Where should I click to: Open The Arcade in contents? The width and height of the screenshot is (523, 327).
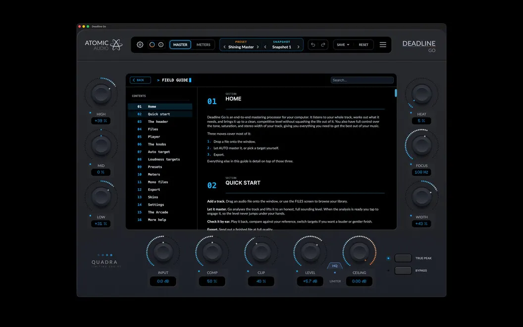[160, 212]
